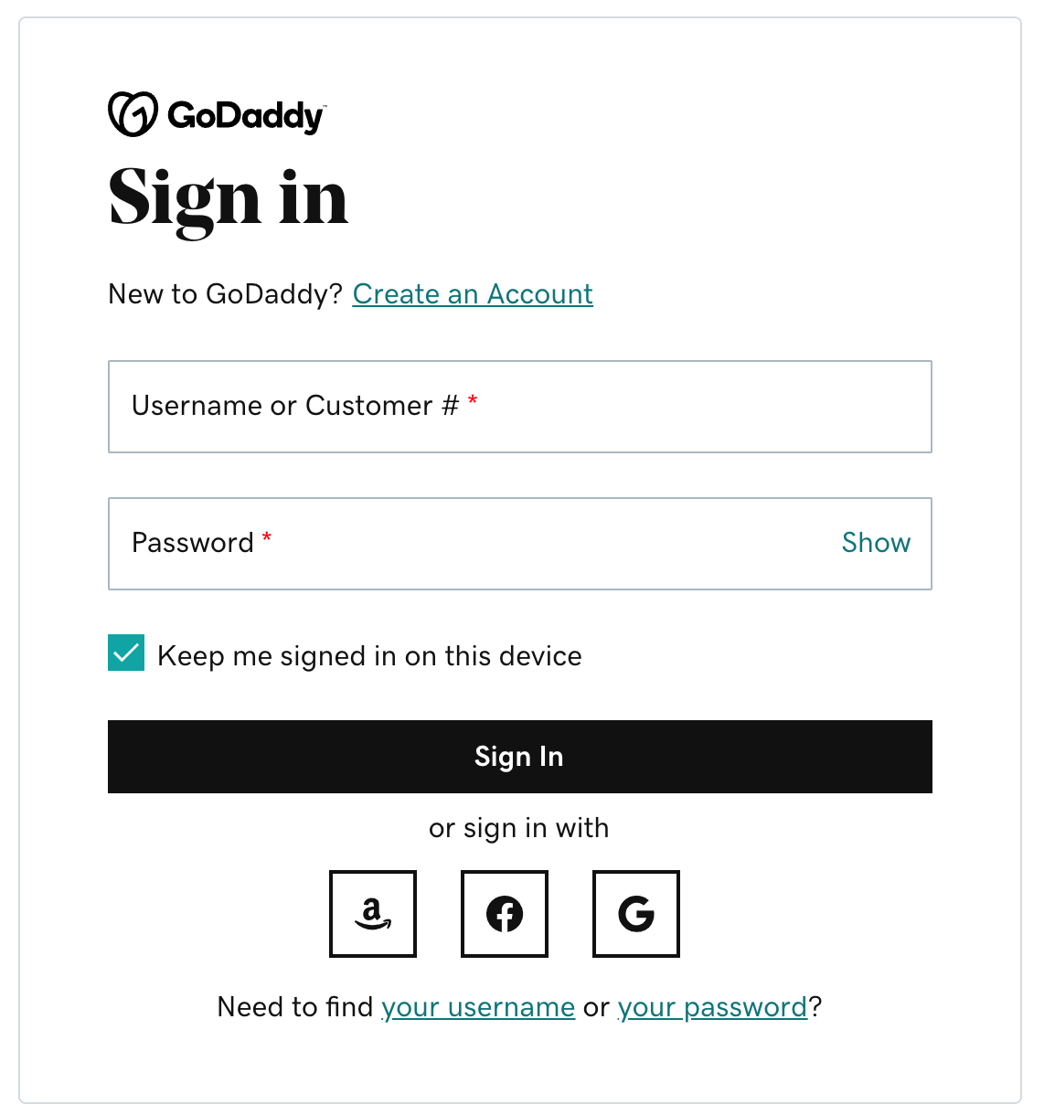The image size is (1044, 1115).
Task: Select the Facebook social login option
Action: pyautogui.click(x=505, y=914)
